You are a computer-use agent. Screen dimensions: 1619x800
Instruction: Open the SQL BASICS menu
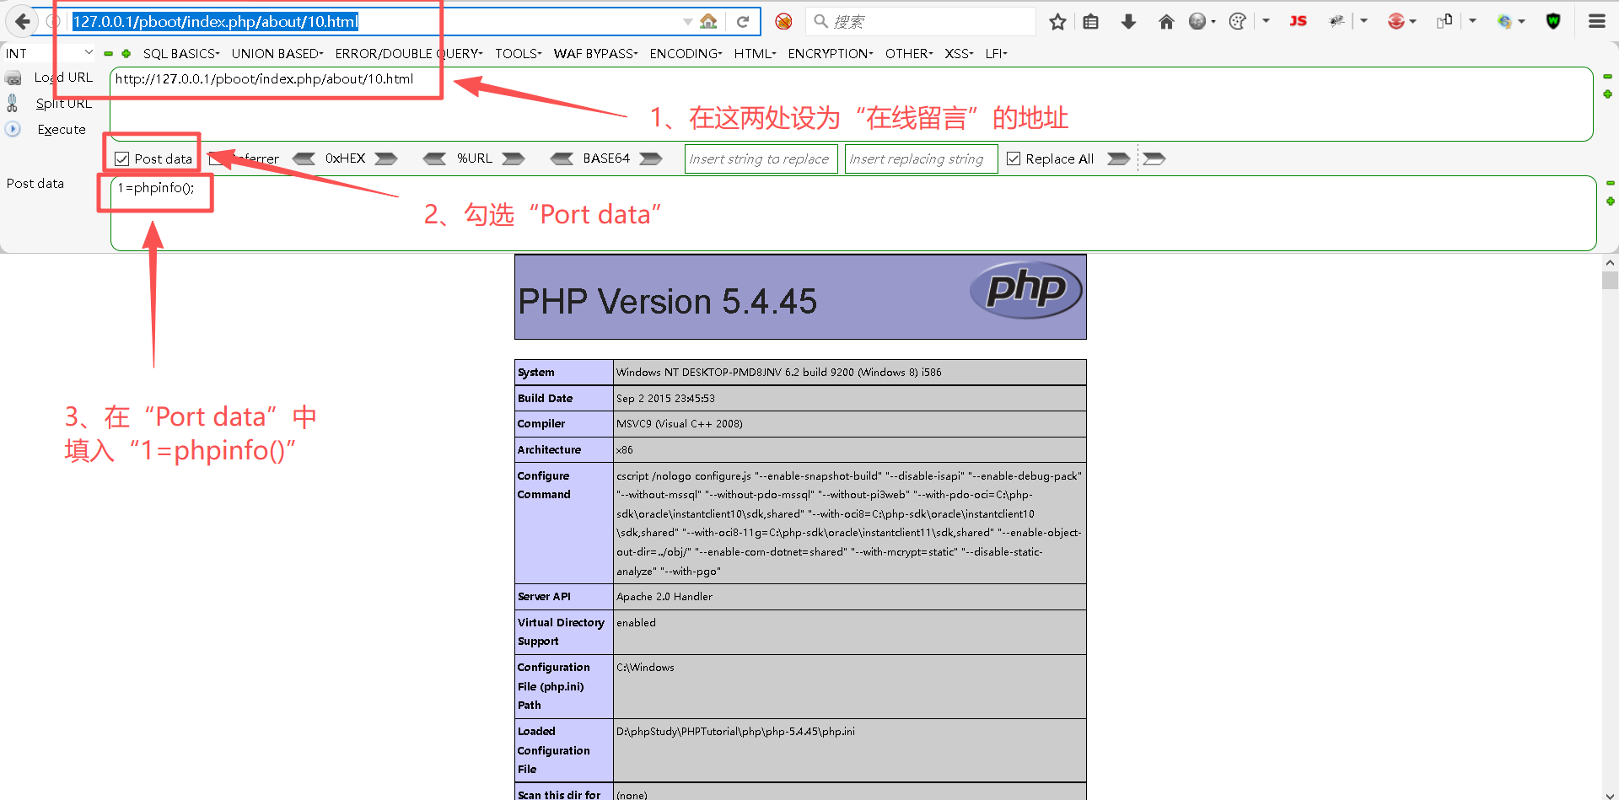181,54
